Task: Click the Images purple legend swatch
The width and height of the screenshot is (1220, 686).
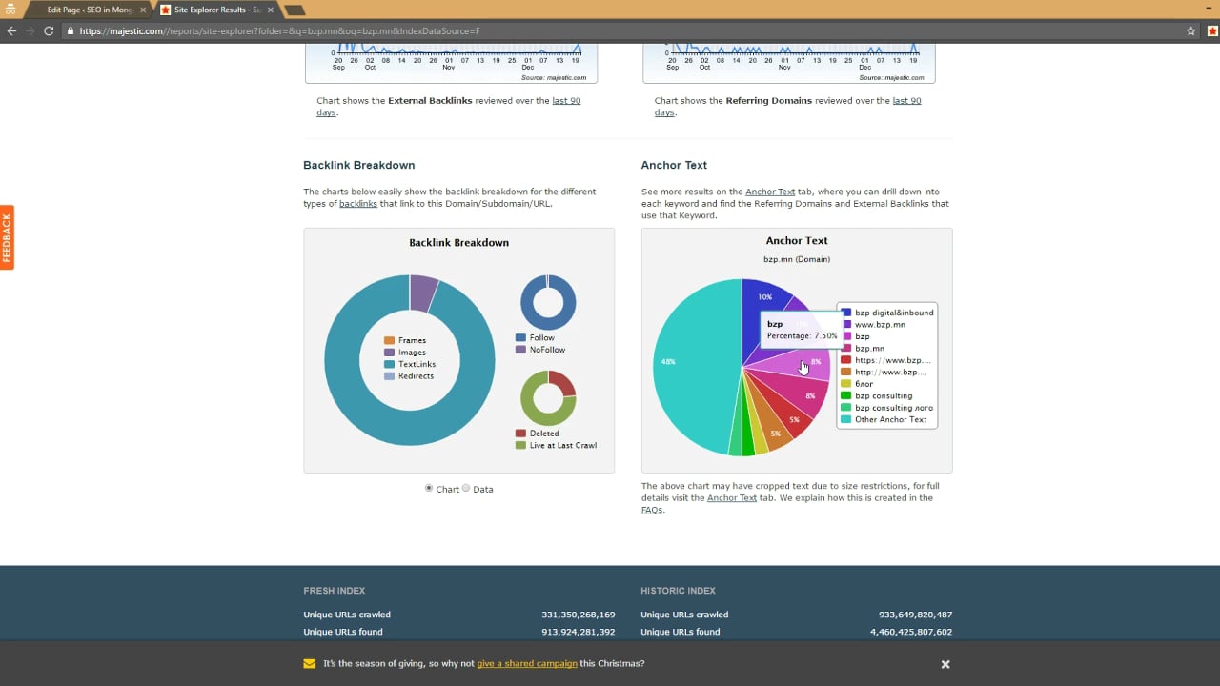Action: click(x=389, y=353)
